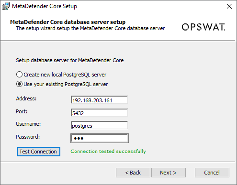The height and width of the screenshot is (185, 237).
Task: Click the installer icon in the title bar
Action: (x=6, y=6)
